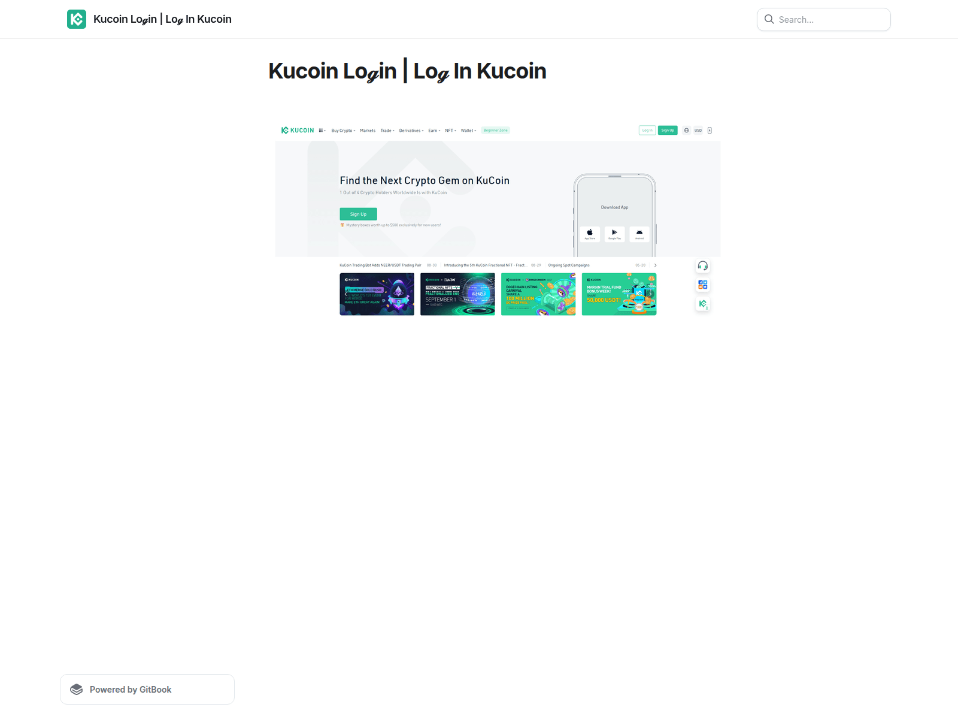The width and height of the screenshot is (958, 719).
Task: Click the embedded KuCoin homepage screenshot image
Action: tap(498, 221)
